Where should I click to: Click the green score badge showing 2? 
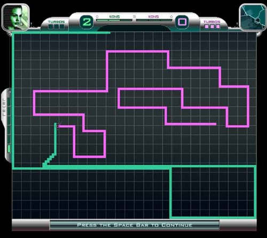87,22
